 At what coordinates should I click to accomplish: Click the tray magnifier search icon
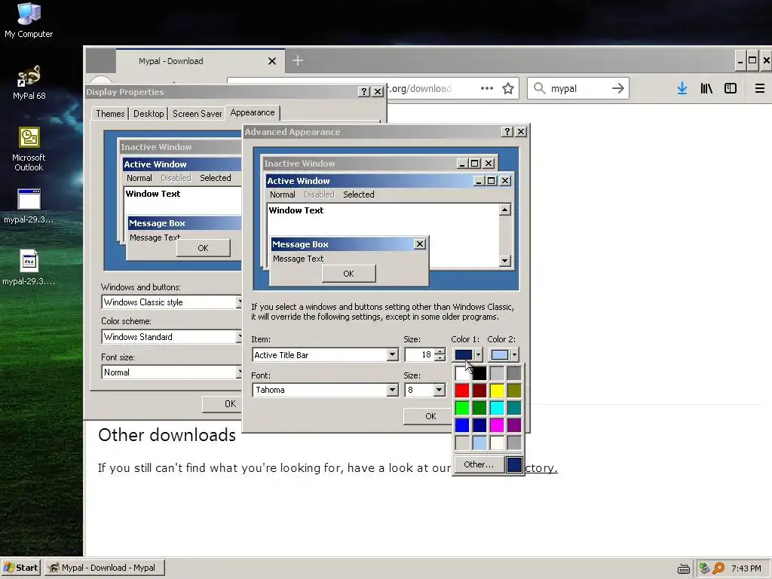click(x=718, y=568)
